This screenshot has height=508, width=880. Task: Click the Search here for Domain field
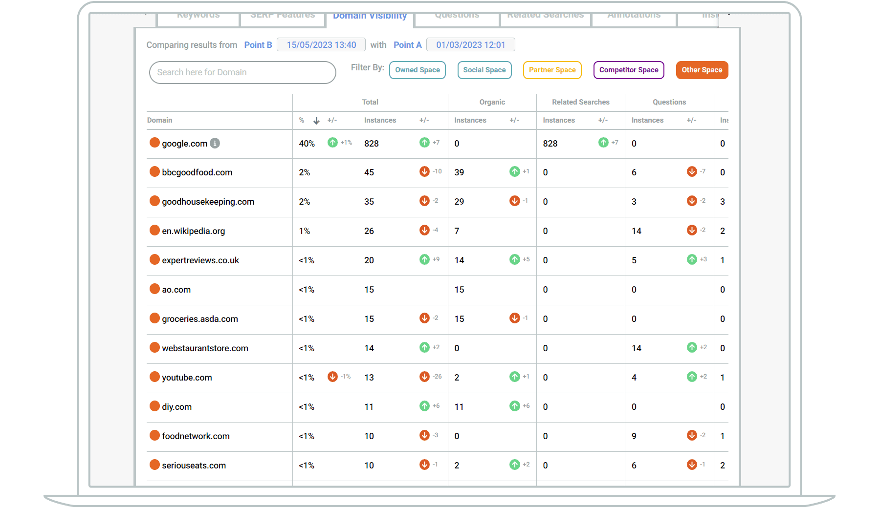(x=242, y=72)
